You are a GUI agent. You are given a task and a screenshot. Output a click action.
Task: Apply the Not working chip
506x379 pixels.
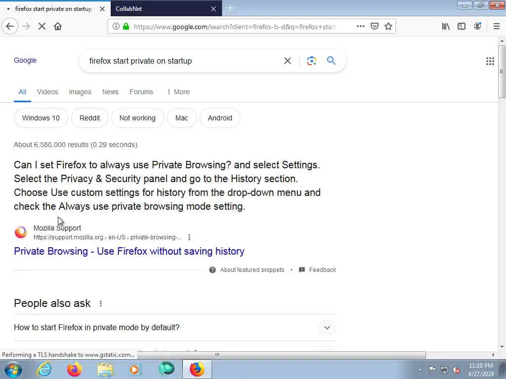pyautogui.click(x=137, y=118)
